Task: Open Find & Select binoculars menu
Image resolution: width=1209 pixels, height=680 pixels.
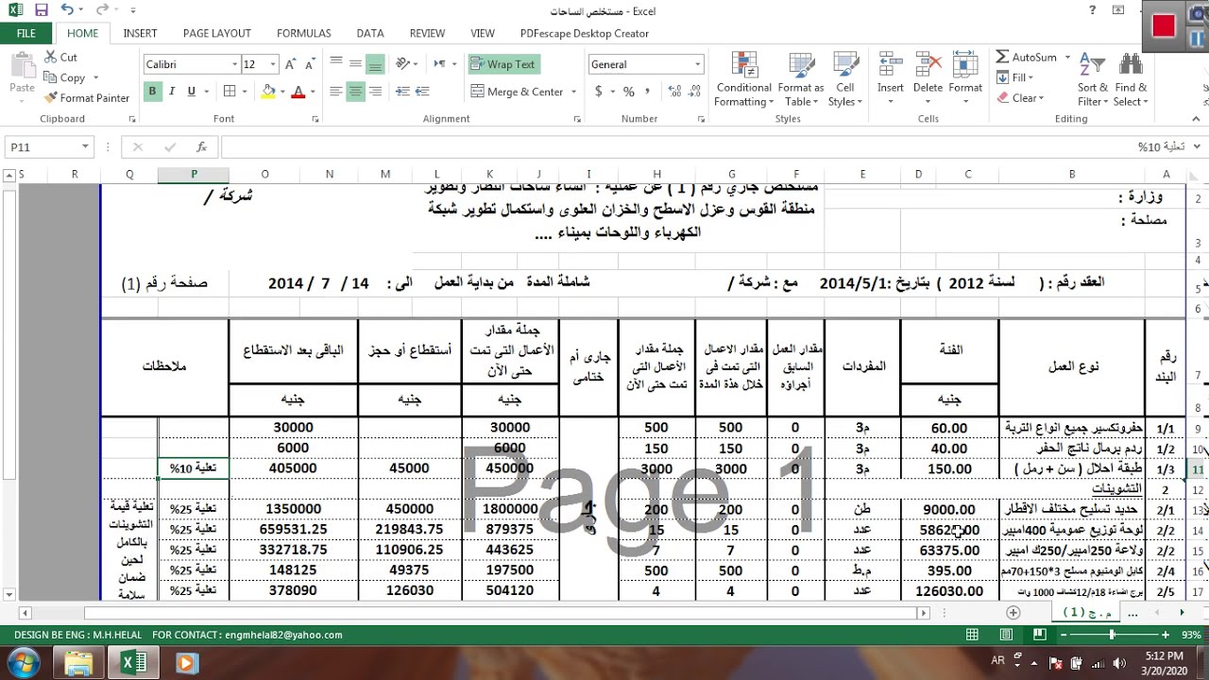Action: (x=1131, y=80)
